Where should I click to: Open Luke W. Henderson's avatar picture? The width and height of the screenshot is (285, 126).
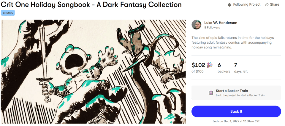(197, 25)
